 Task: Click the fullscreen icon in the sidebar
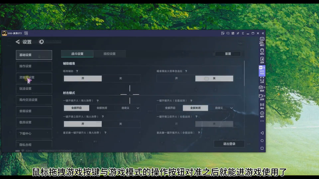coord(262,80)
